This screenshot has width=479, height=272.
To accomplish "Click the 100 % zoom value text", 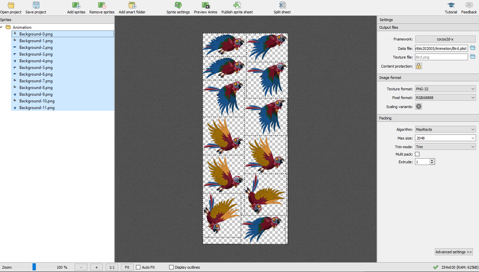I will click(x=62, y=267).
